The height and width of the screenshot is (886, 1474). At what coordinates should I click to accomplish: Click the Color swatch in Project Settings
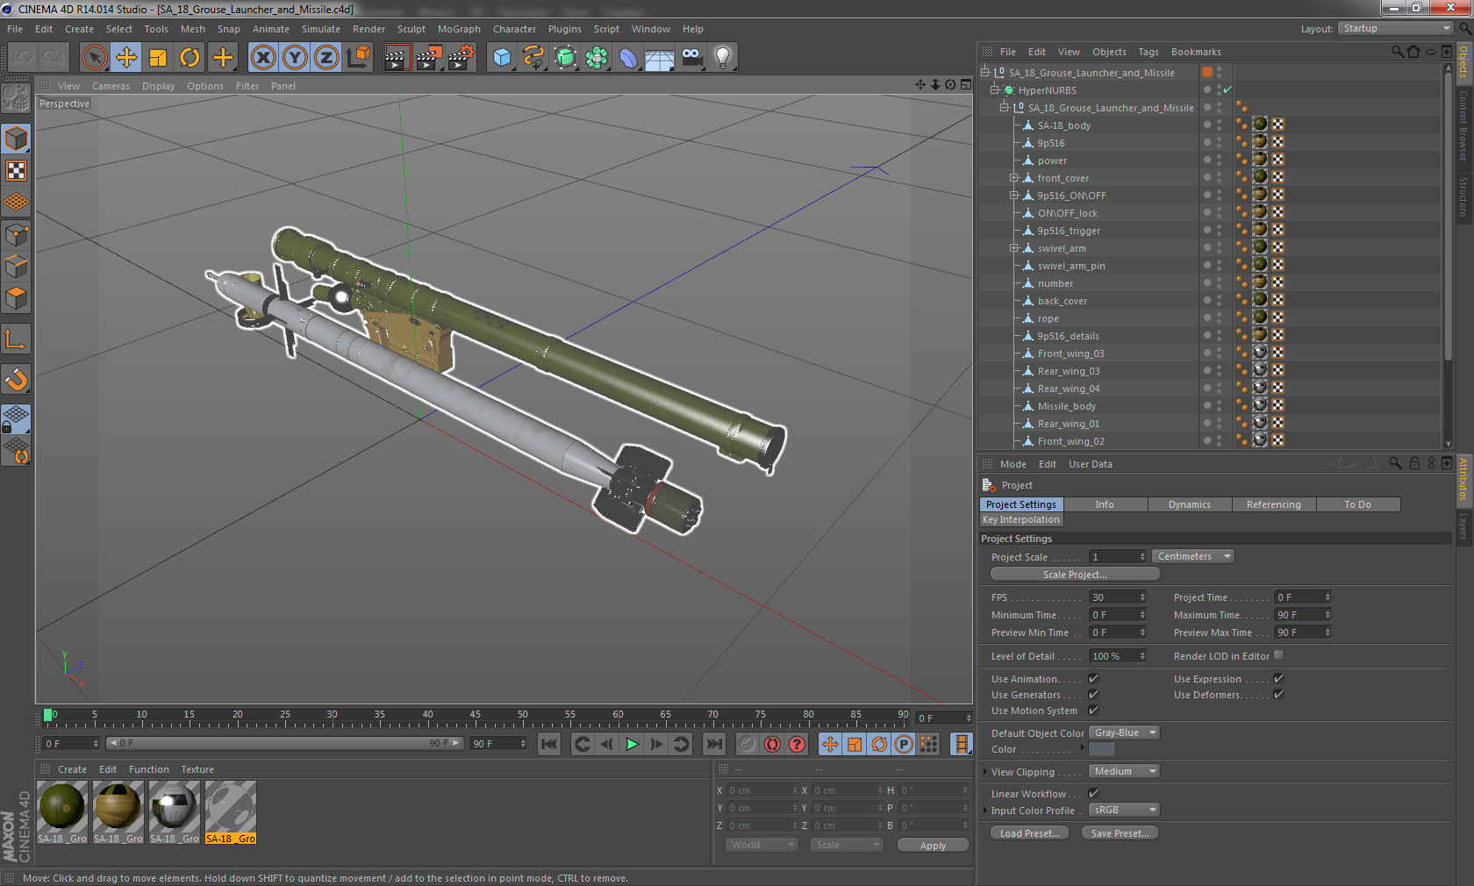(1101, 749)
